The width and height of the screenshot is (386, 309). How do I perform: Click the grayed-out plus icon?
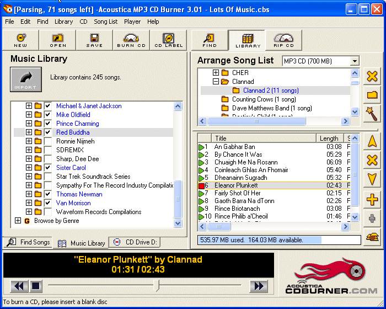pos(372,219)
